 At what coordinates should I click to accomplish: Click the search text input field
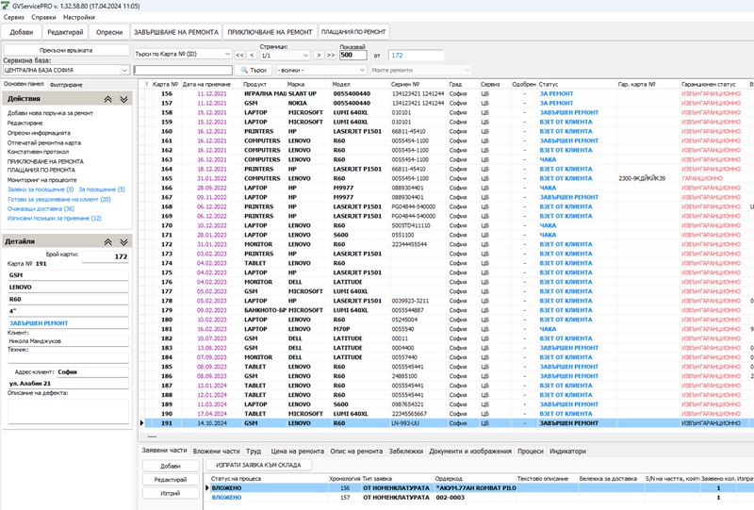coord(183,71)
